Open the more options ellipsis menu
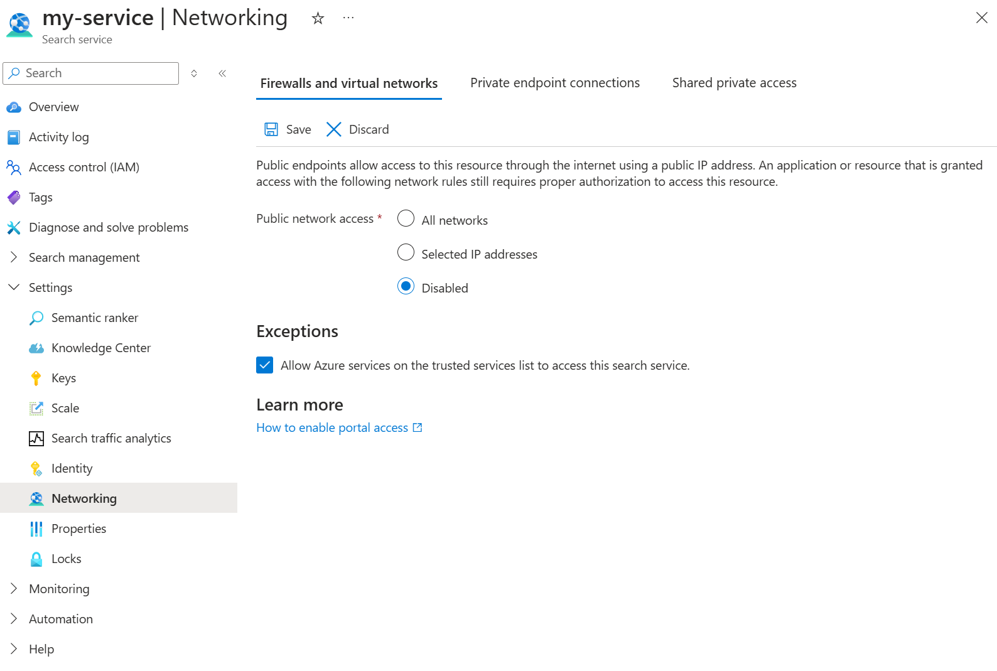Image resolution: width=997 pixels, height=671 pixels. (x=348, y=18)
